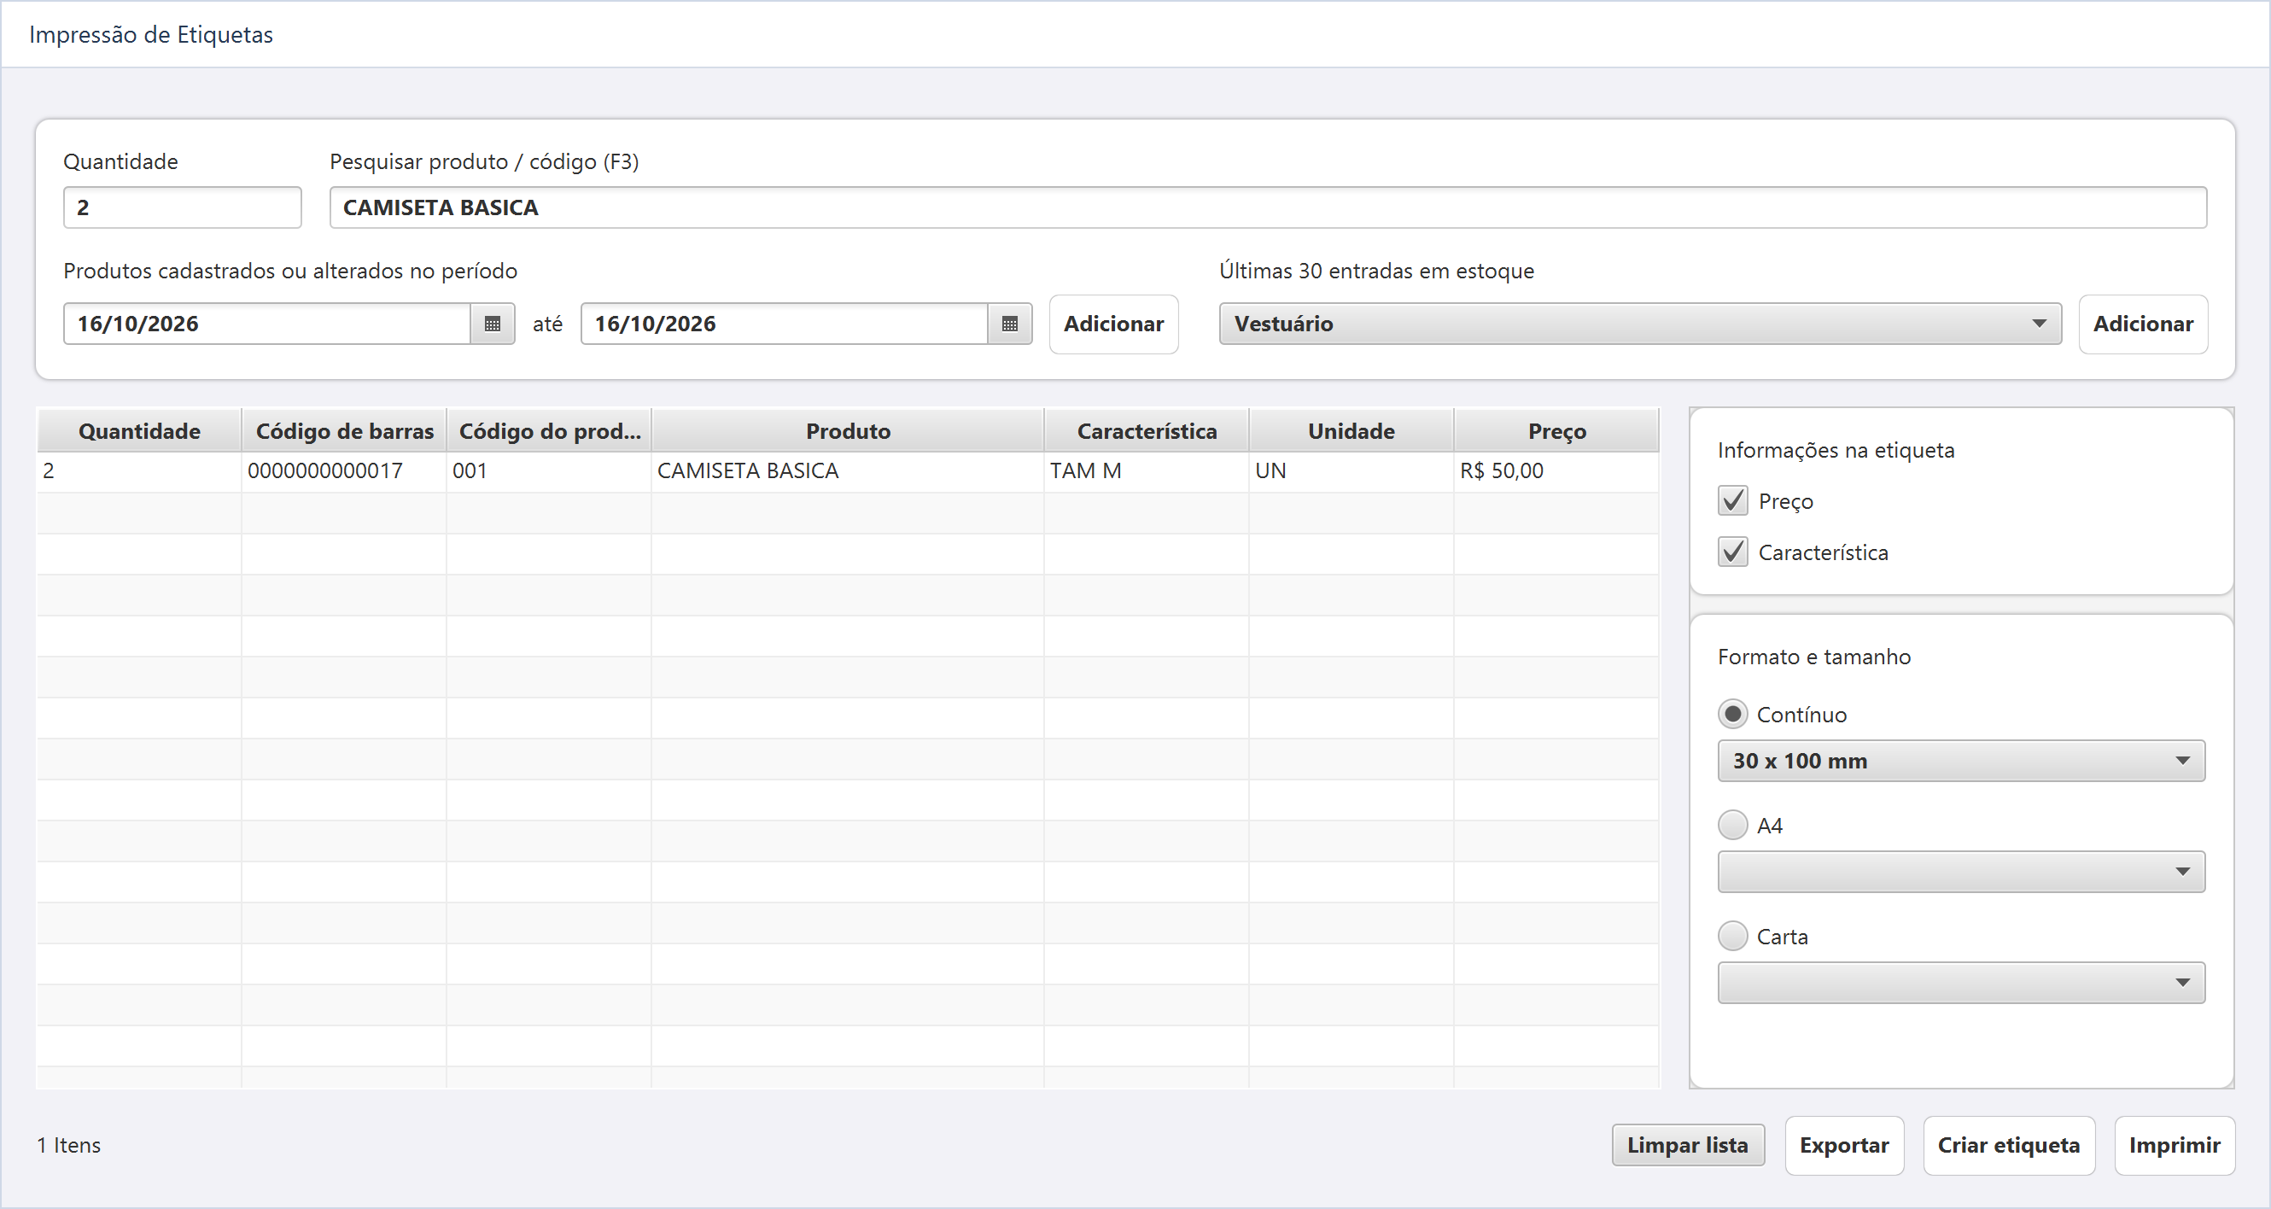Sort by the Quantidade column header
The height and width of the screenshot is (1209, 2271).
tap(139, 431)
